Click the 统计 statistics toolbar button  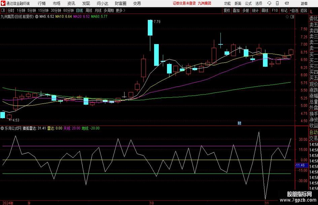(x=255, y=10)
